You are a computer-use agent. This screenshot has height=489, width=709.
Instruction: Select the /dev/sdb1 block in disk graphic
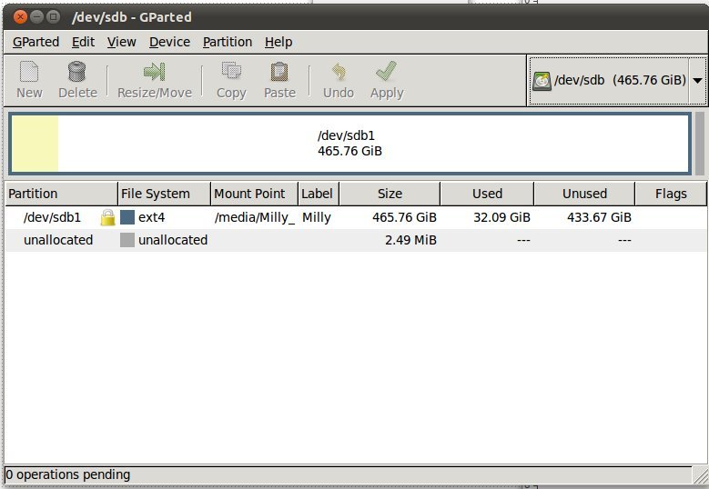(x=349, y=144)
